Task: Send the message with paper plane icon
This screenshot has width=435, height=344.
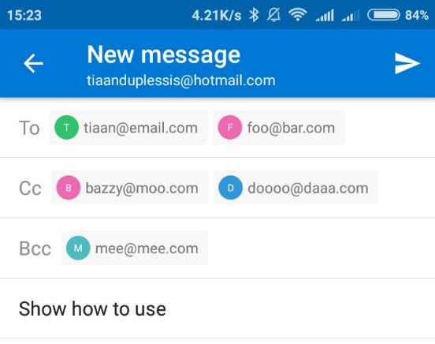Action: click(407, 64)
